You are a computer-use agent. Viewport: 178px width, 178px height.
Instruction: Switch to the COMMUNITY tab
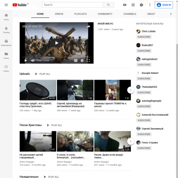point(105,14)
